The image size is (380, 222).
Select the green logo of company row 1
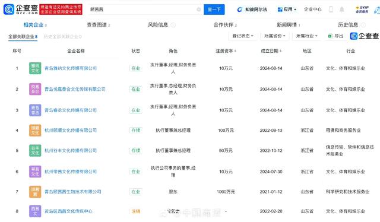pos(35,68)
